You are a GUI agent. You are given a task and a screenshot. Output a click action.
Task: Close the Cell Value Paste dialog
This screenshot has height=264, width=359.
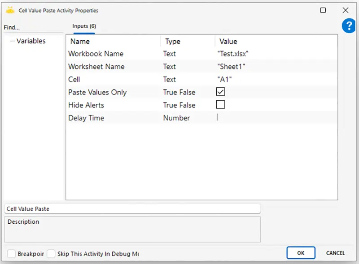coord(345,10)
